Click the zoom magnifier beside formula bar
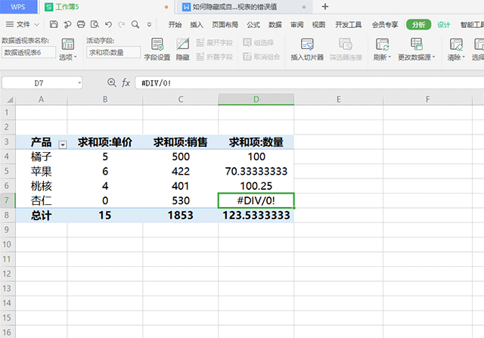Viewport: 484px width, 338px height. 112,82
